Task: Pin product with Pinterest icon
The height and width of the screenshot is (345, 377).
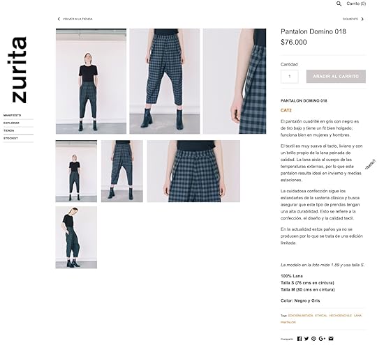Action: point(313,339)
